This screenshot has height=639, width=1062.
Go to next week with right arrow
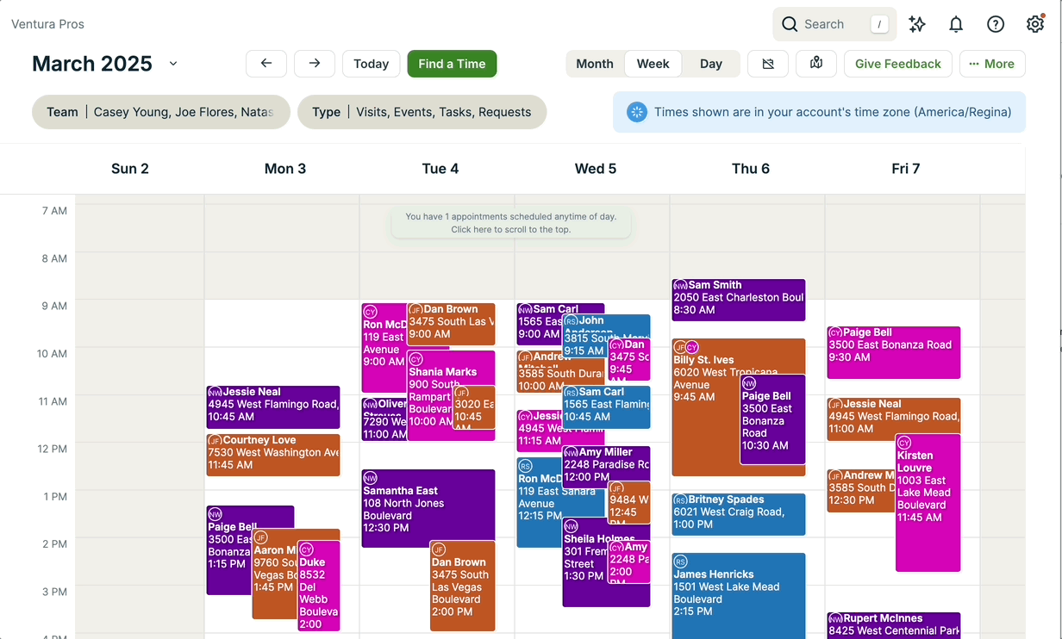click(315, 64)
